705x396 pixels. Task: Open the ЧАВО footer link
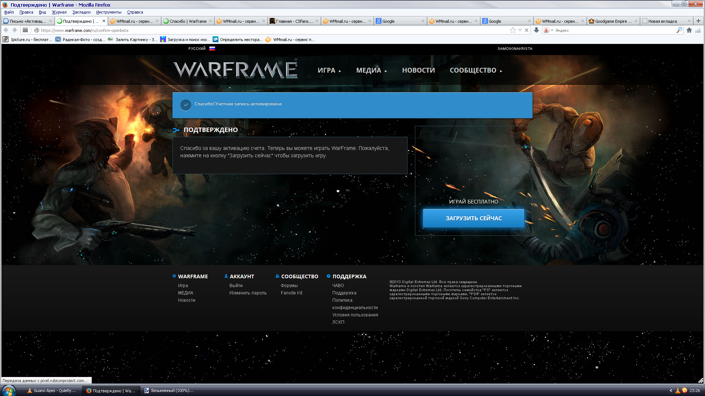[x=338, y=286]
